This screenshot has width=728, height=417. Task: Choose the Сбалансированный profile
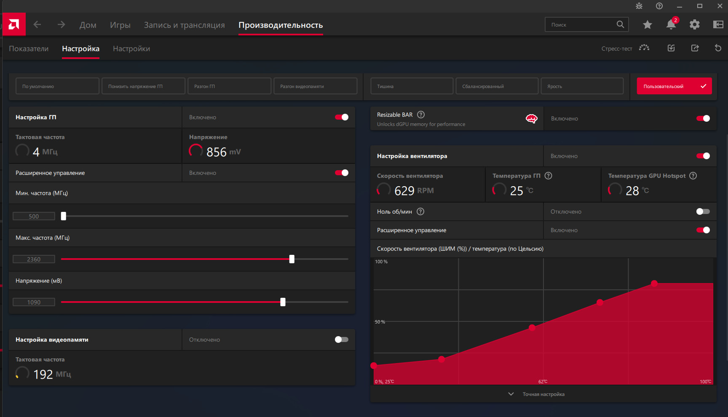(x=497, y=86)
